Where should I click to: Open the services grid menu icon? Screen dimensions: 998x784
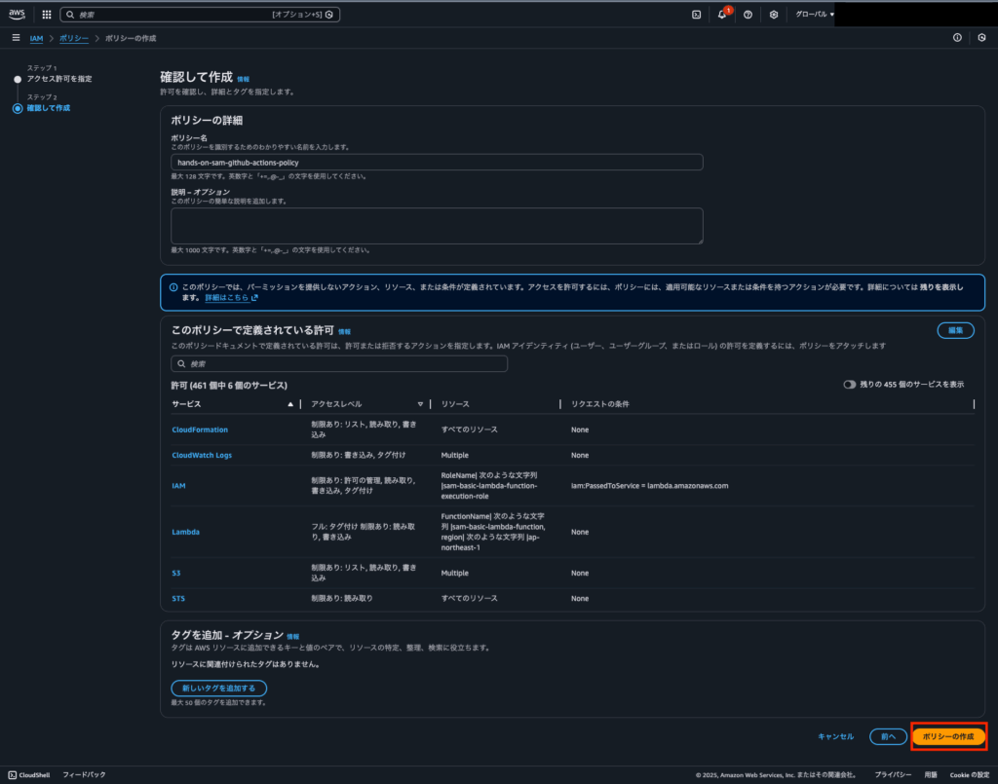(x=47, y=15)
